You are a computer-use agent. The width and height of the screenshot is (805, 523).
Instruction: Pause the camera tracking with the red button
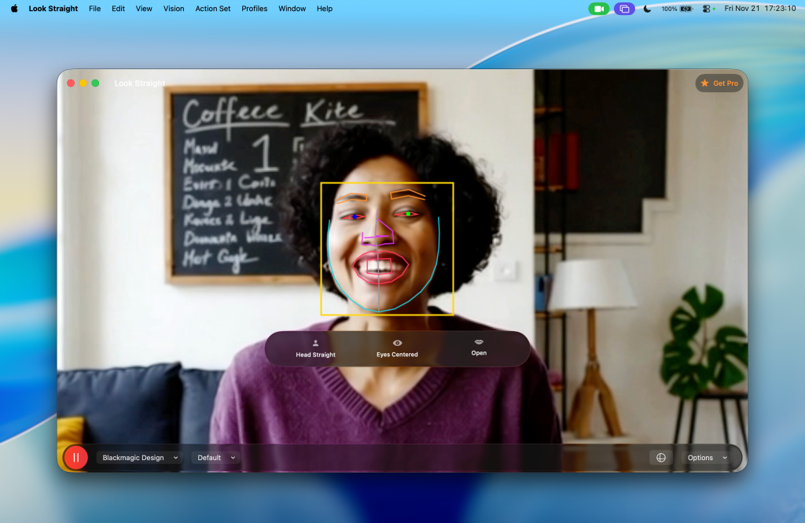76,457
